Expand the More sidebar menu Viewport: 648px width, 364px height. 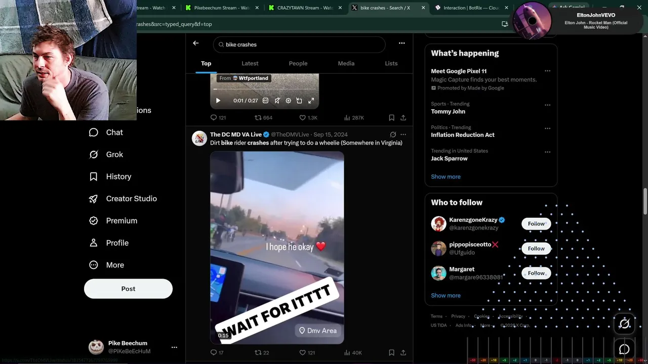click(x=107, y=265)
